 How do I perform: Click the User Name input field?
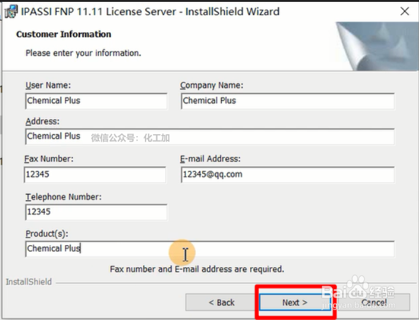click(x=96, y=101)
